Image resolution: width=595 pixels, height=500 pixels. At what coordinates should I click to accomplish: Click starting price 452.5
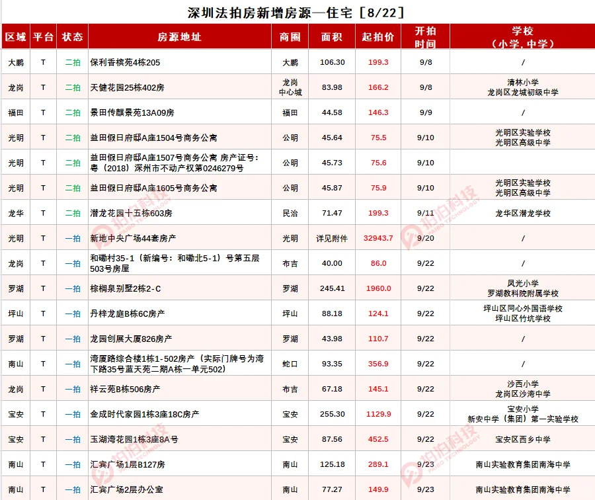tap(378, 439)
